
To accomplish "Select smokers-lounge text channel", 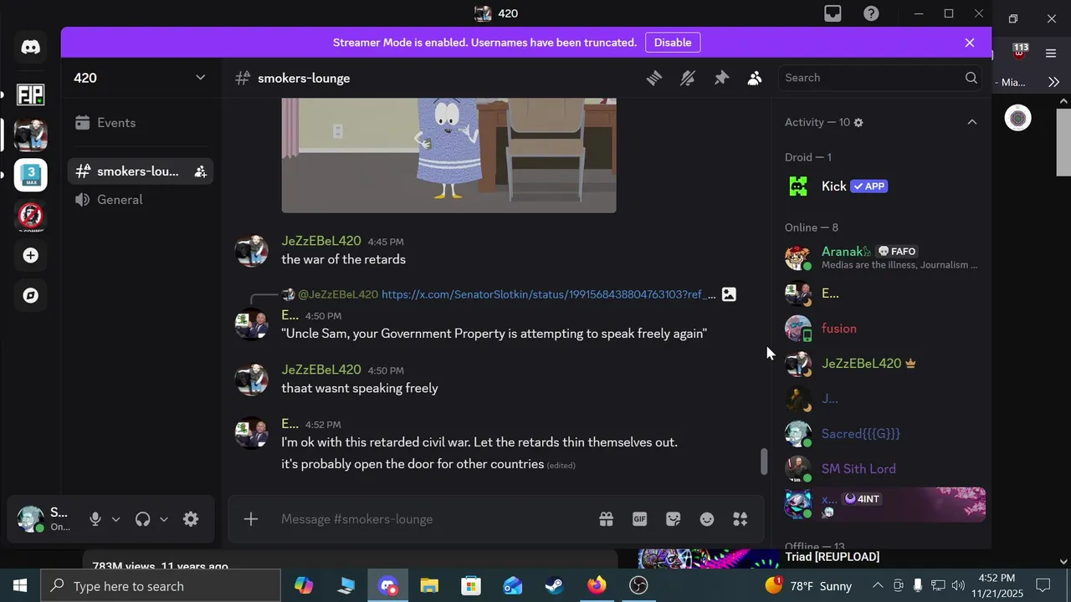I will [141, 171].
